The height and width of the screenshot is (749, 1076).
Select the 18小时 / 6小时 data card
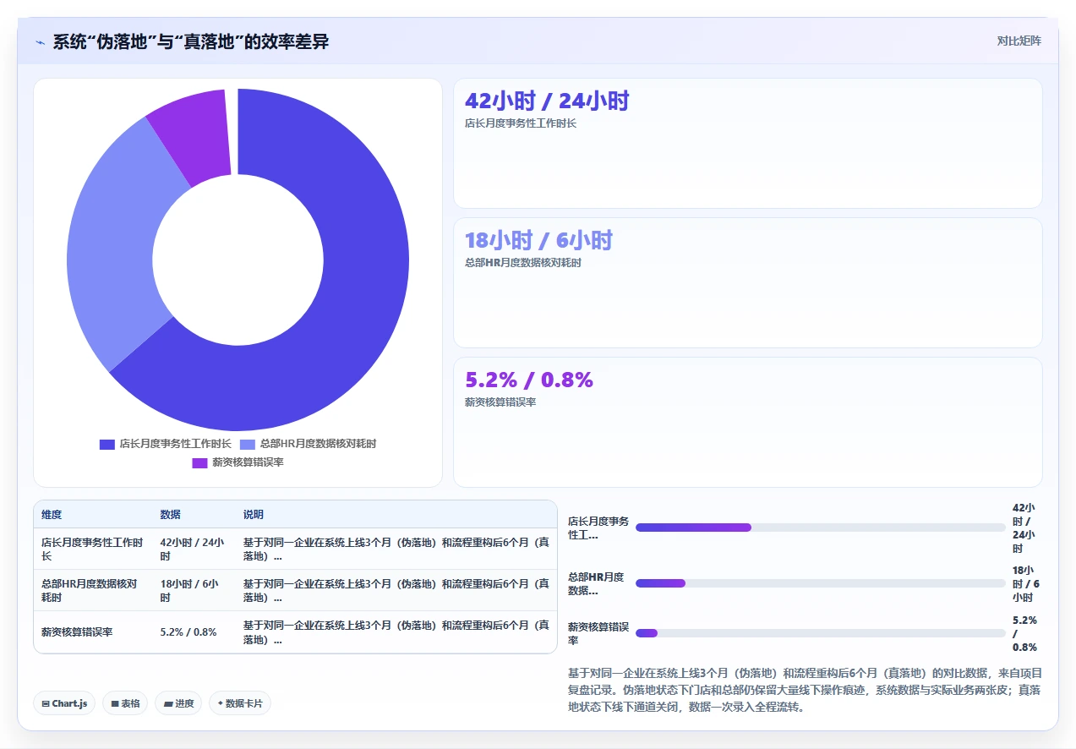[748, 282]
